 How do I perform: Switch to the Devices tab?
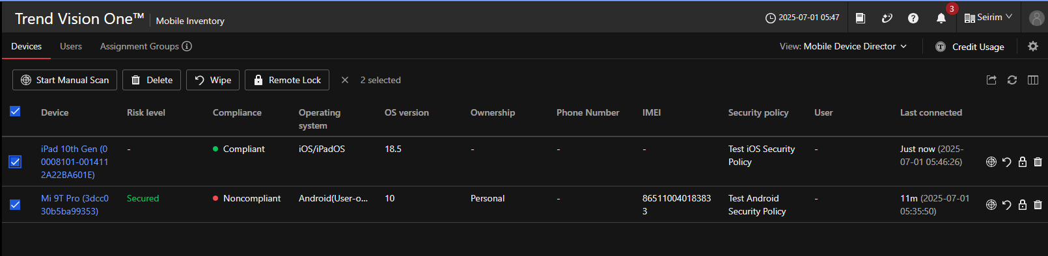pos(27,46)
